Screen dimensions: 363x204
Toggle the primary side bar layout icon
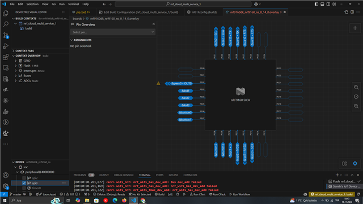(316, 4)
